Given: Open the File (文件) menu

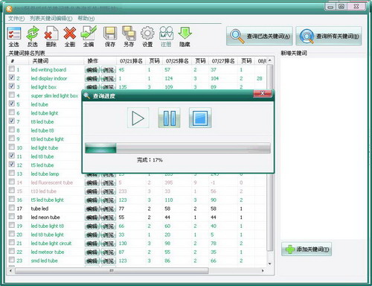Looking at the screenshot, I should coord(16,19).
